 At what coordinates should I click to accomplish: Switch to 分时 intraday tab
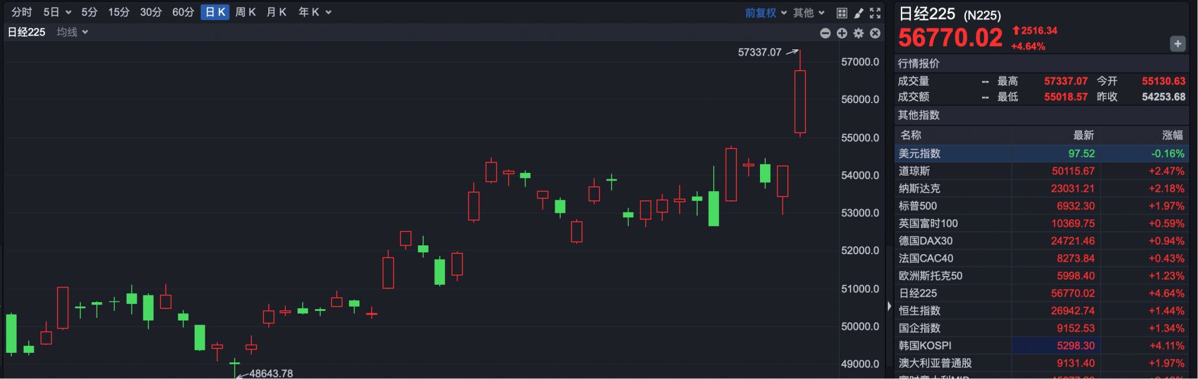pyautogui.click(x=21, y=12)
